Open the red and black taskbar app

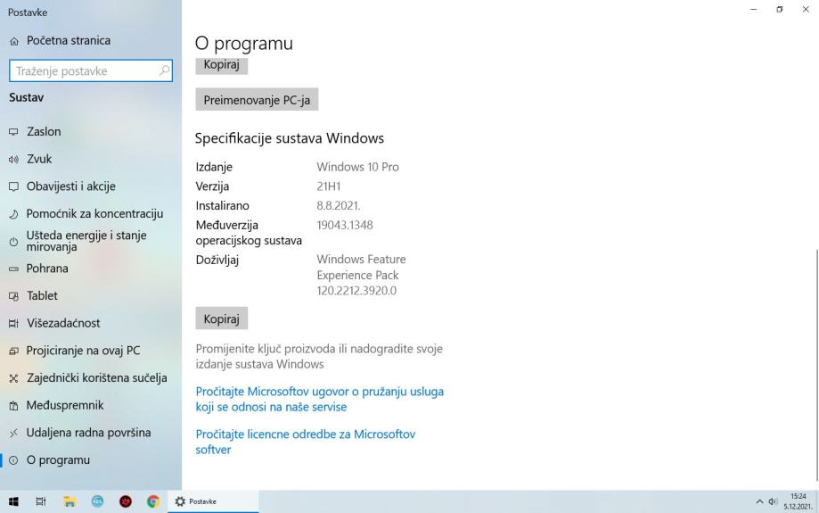(126, 501)
